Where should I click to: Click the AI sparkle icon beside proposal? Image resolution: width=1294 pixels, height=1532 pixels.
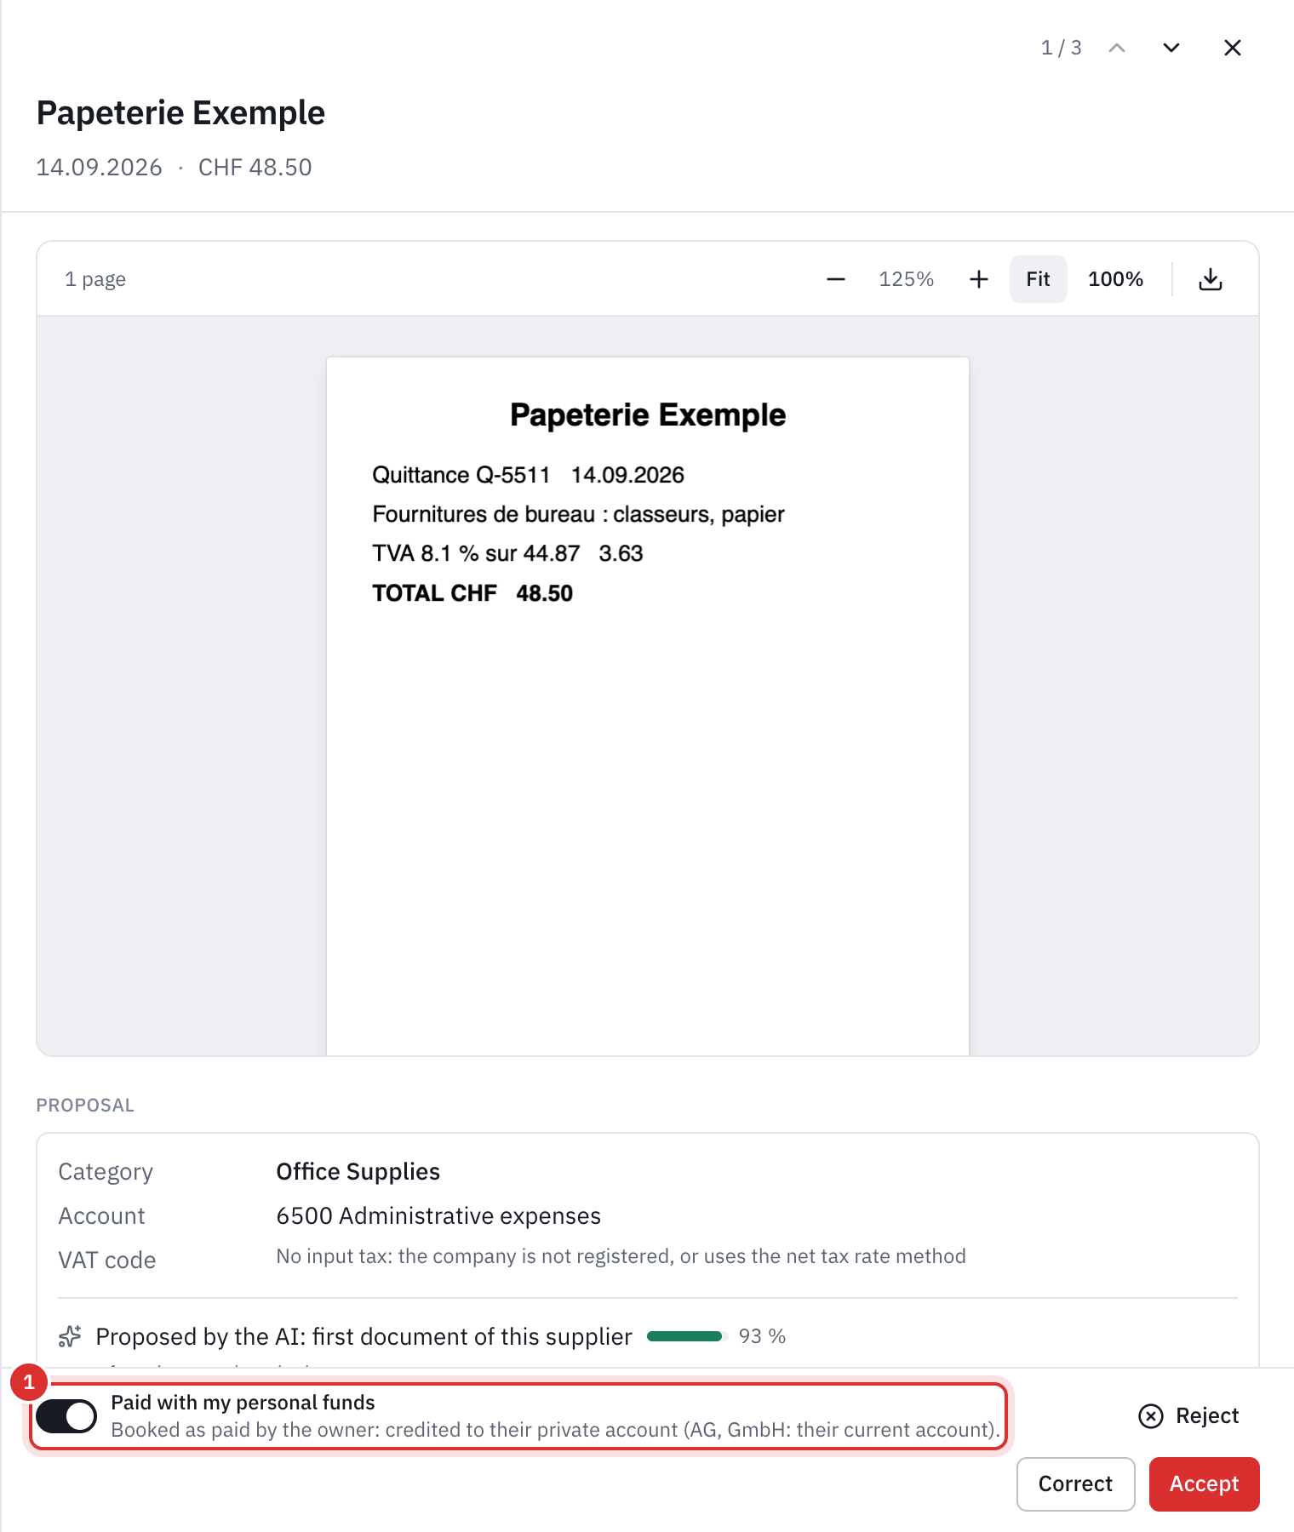(70, 1336)
